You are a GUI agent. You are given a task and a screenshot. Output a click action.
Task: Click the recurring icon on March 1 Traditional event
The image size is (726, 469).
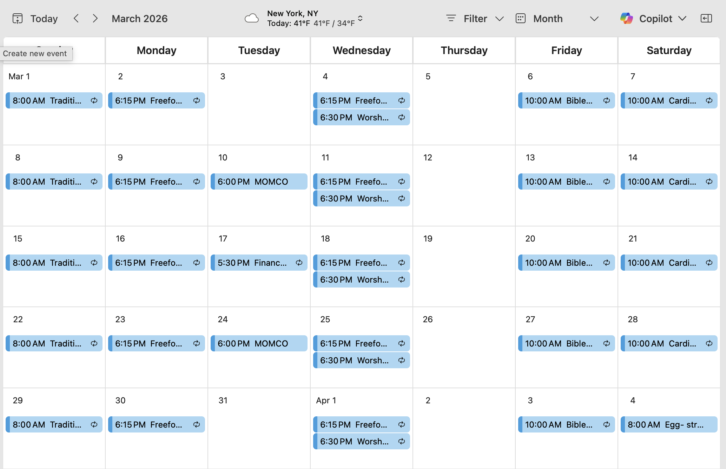(x=94, y=101)
